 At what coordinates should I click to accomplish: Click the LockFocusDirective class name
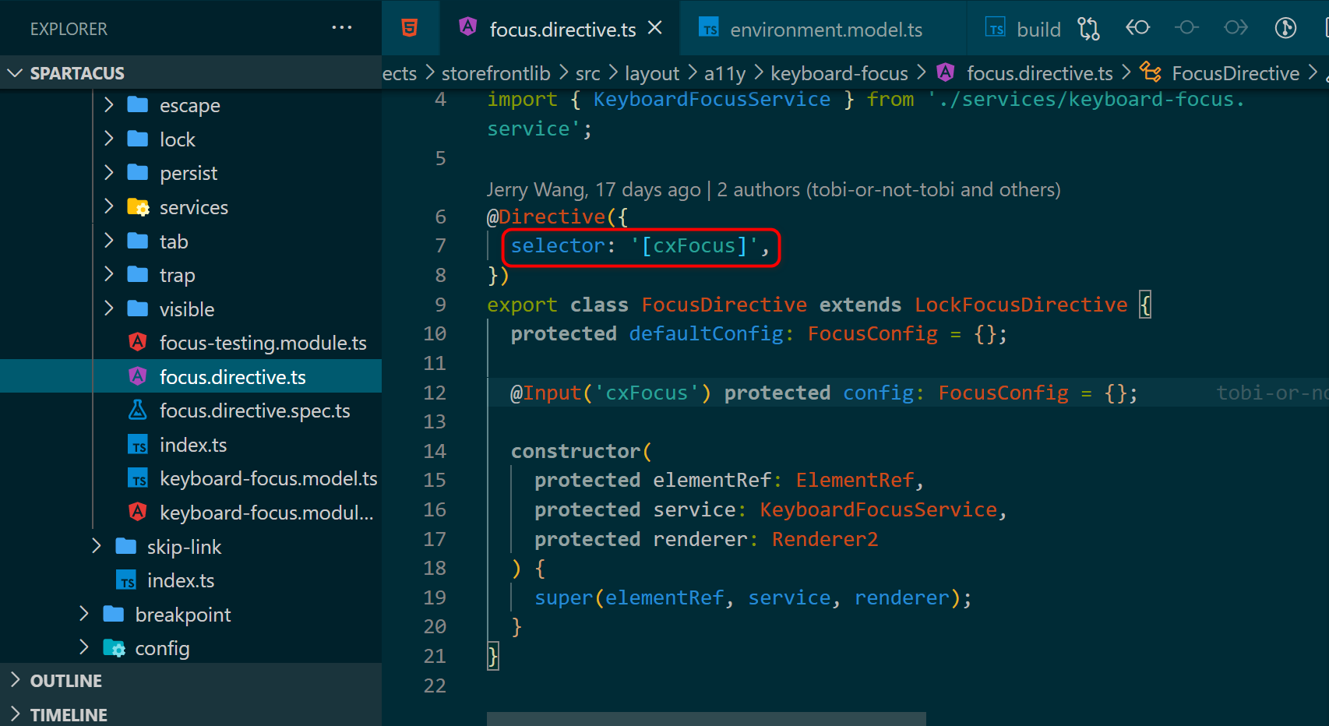1021,305
